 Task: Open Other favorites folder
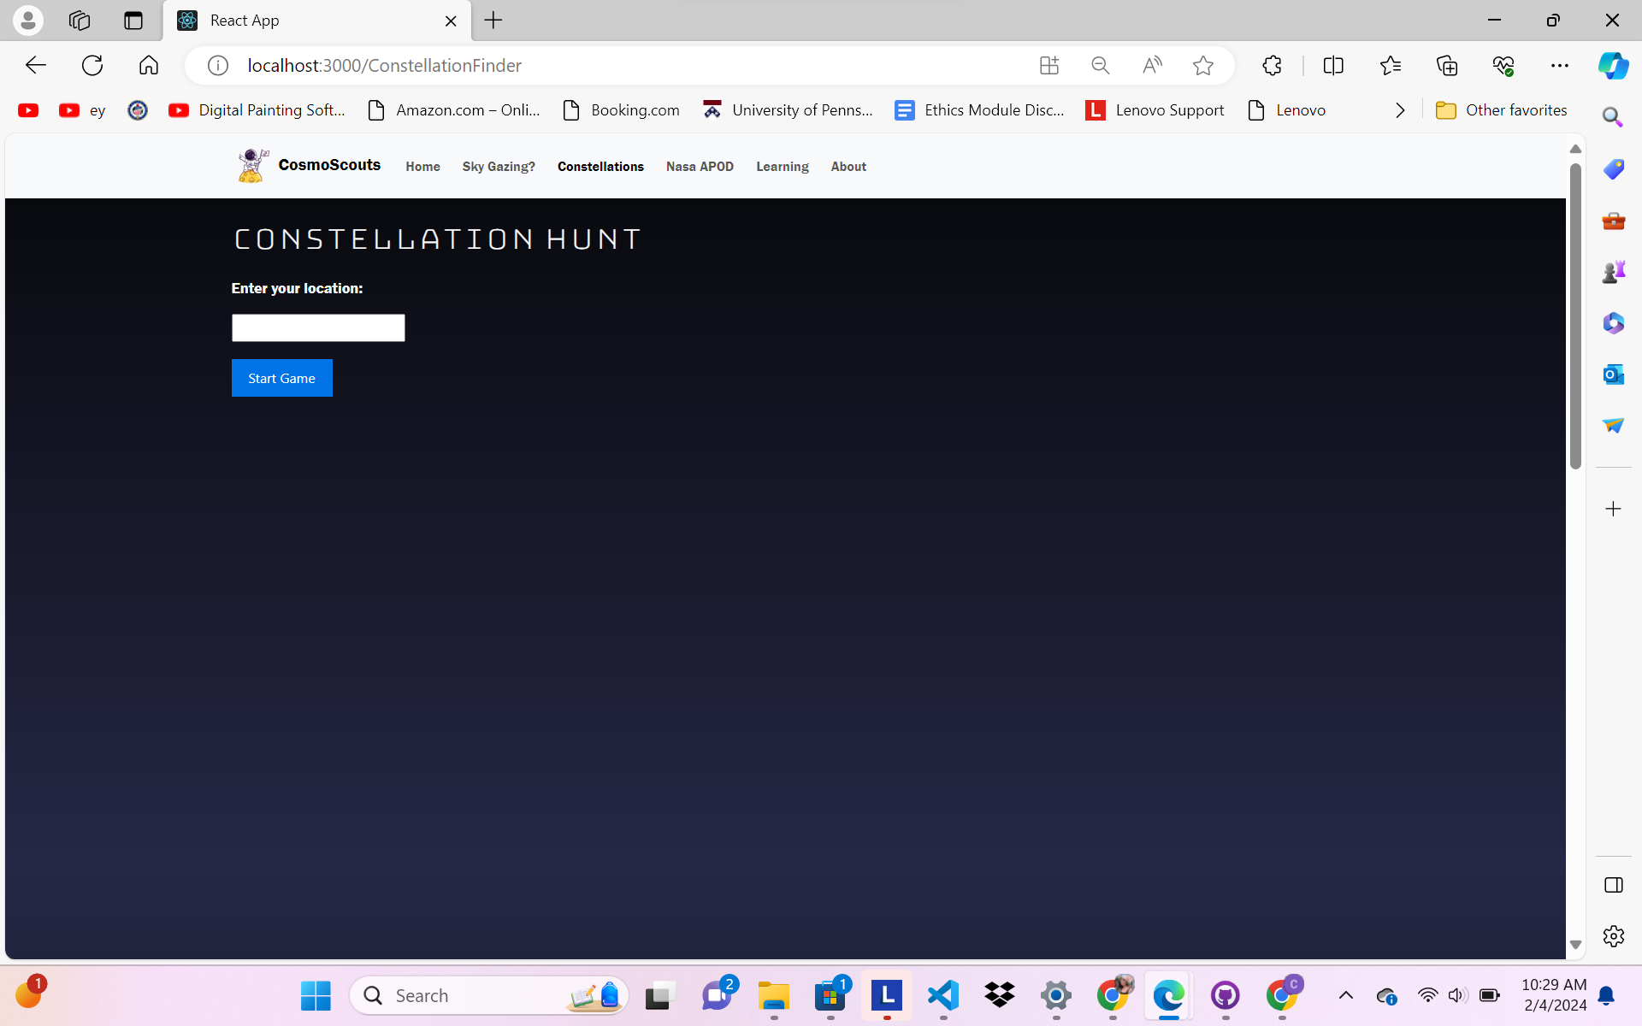coord(1501,110)
